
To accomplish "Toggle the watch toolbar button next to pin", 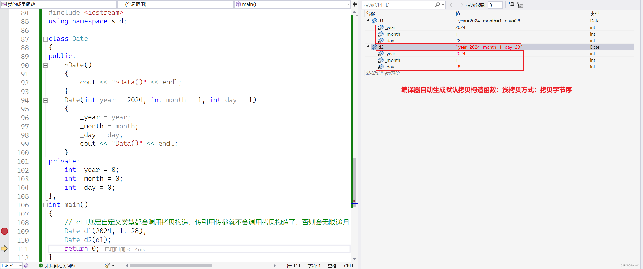I will point(520,5).
